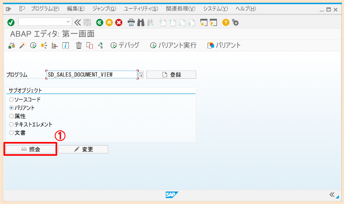Click the バリアント実行 button
The image size is (344, 204).
173,45
